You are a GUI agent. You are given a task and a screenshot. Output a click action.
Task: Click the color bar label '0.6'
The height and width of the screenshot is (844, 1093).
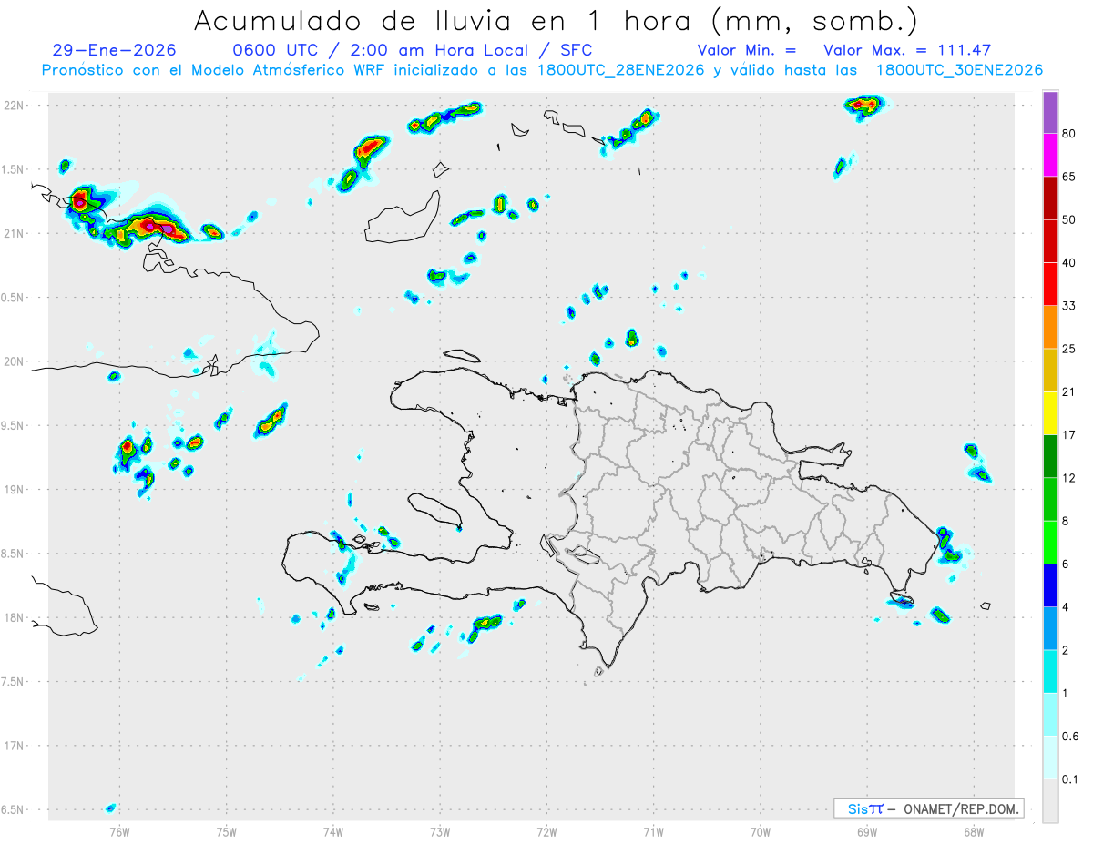tap(1070, 736)
